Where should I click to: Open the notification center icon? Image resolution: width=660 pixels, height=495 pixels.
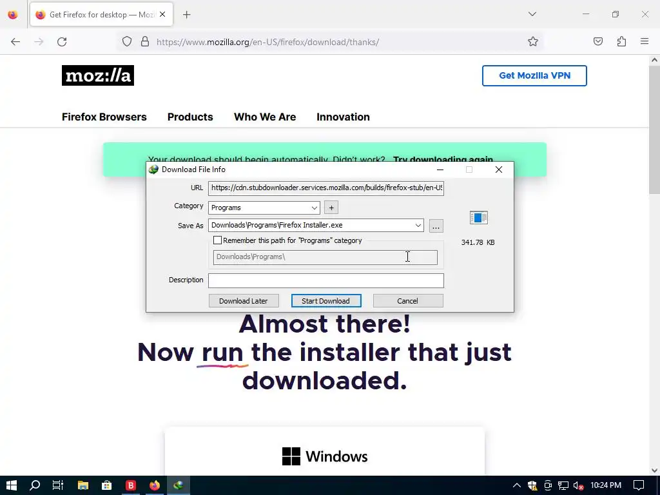(639, 485)
